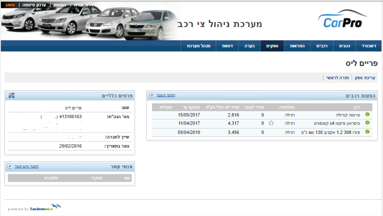Click the plus icon beside 'הוסף הצעה'
The height and width of the screenshot is (216, 383).
point(152,95)
